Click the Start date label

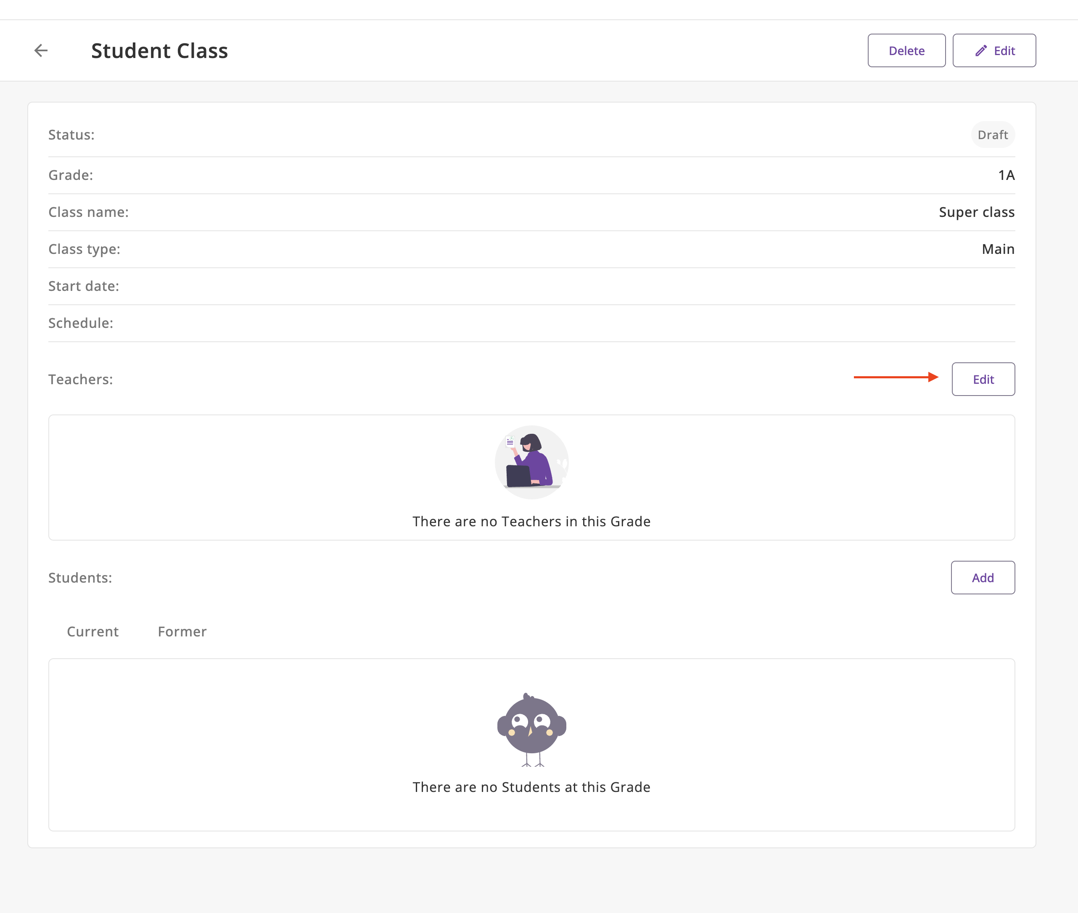tap(84, 286)
